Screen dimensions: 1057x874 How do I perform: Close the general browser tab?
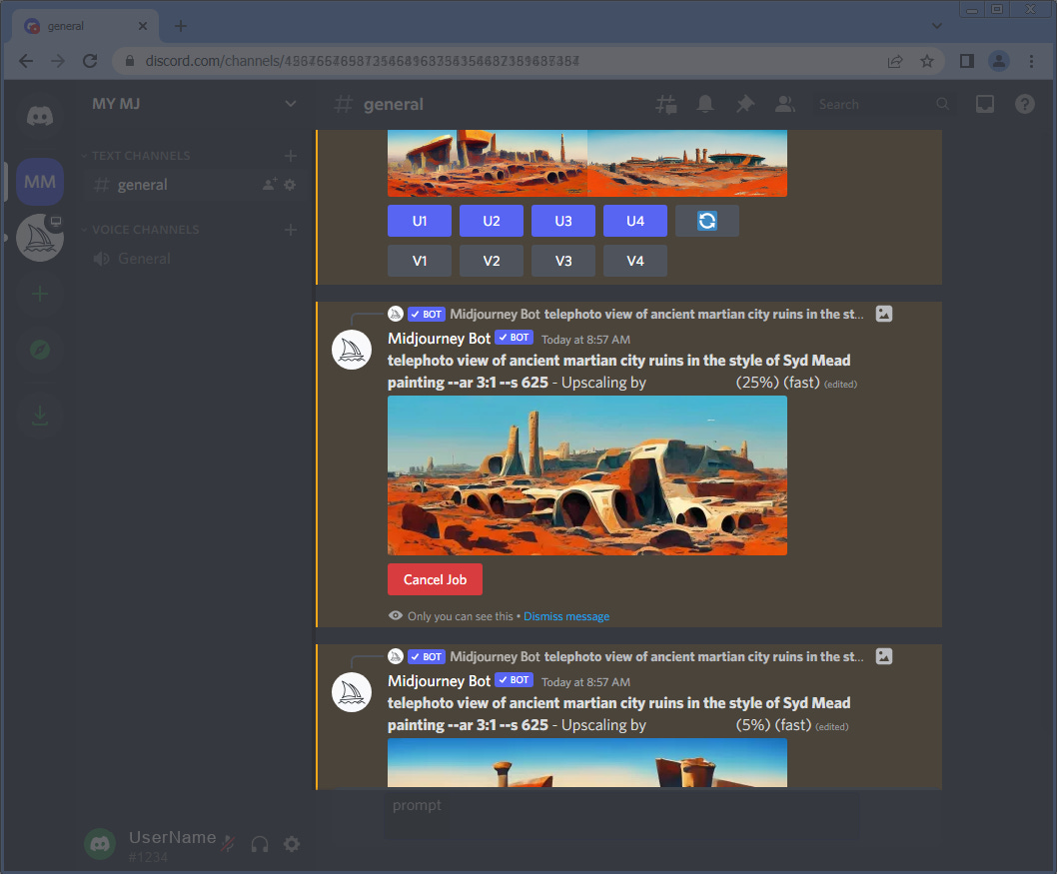pos(143,26)
